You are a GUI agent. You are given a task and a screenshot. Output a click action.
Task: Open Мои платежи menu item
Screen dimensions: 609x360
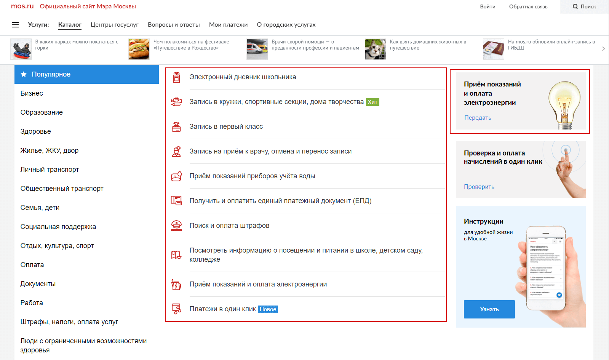pyautogui.click(x=228, y=25)
